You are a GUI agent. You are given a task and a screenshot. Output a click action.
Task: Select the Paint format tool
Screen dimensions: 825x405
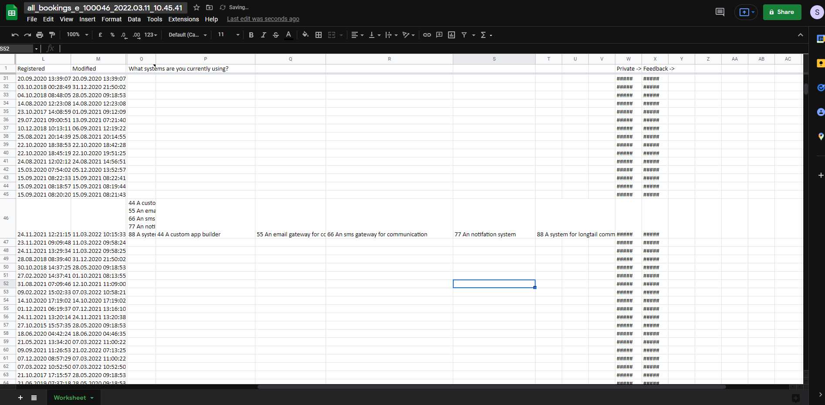click(x=52, y=35)
